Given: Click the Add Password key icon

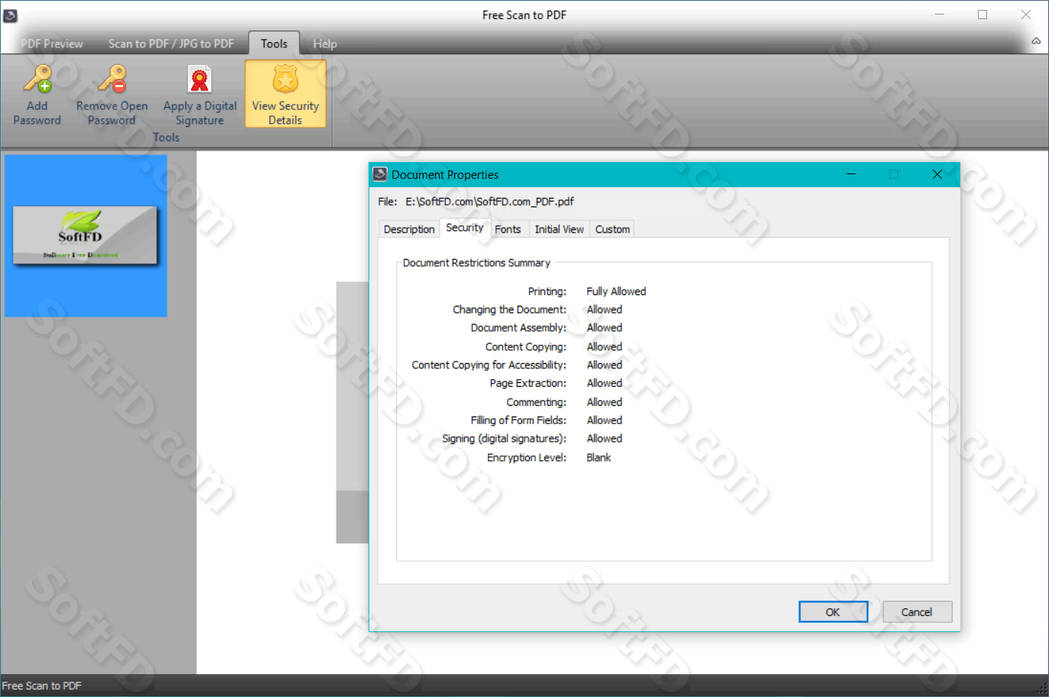Looking at the screenshot, I should 37,78.
